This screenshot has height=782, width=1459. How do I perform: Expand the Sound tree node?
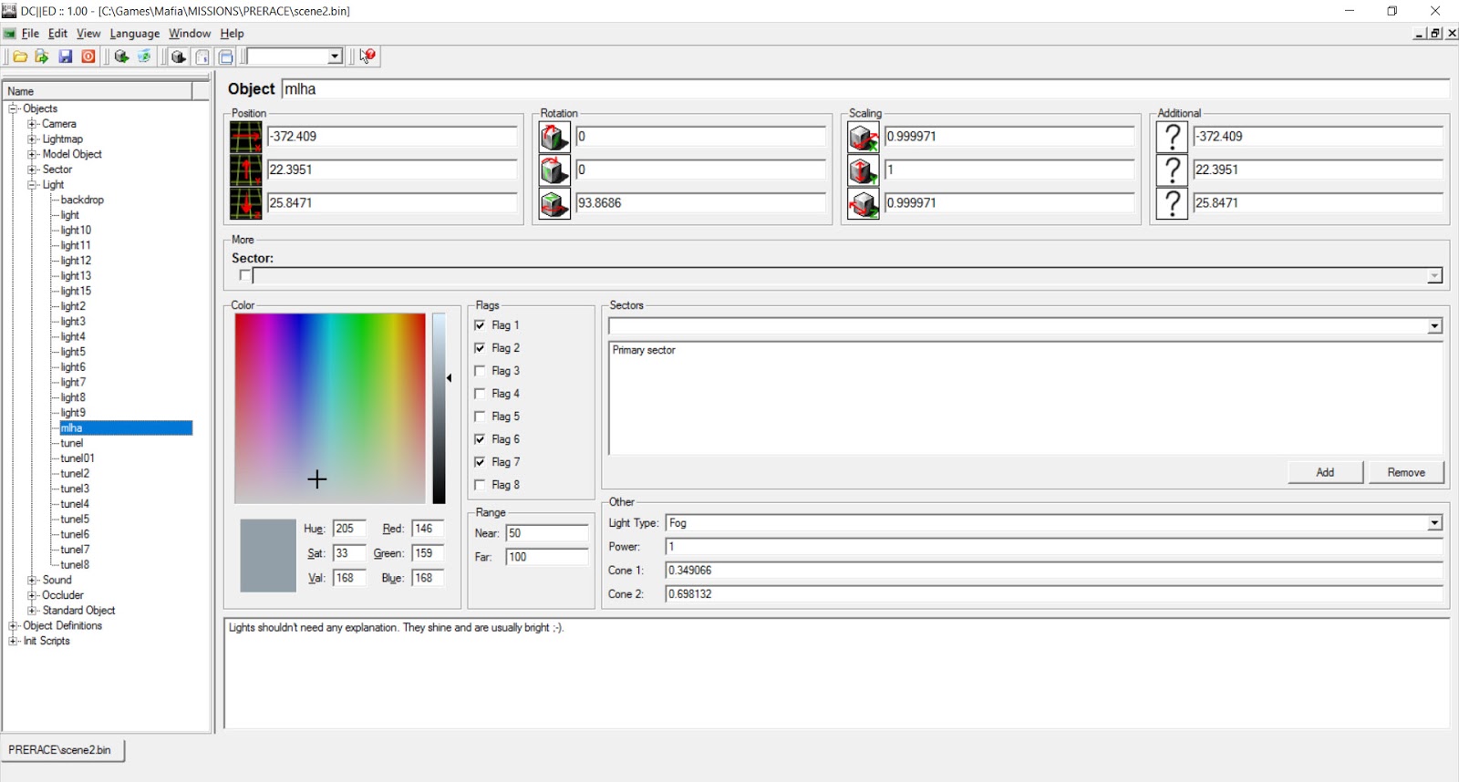click(x=33, y=580)
